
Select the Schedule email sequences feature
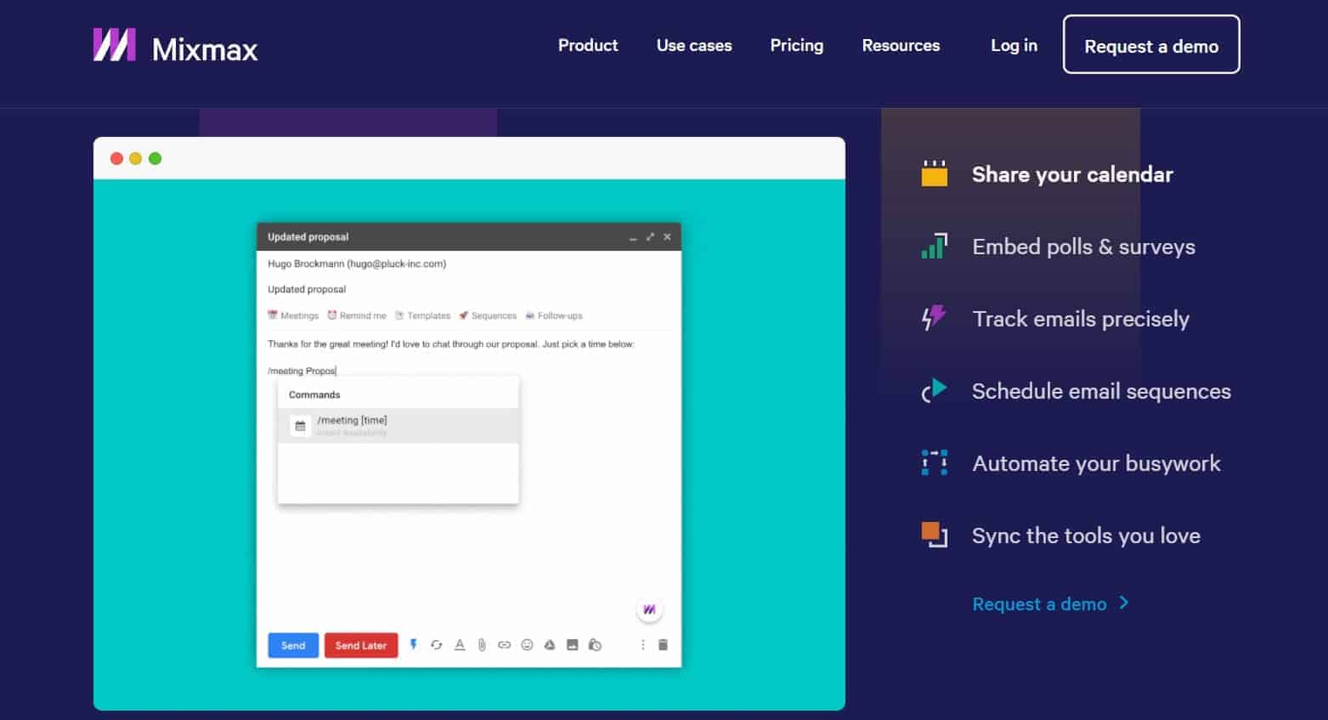[1101, 391]
